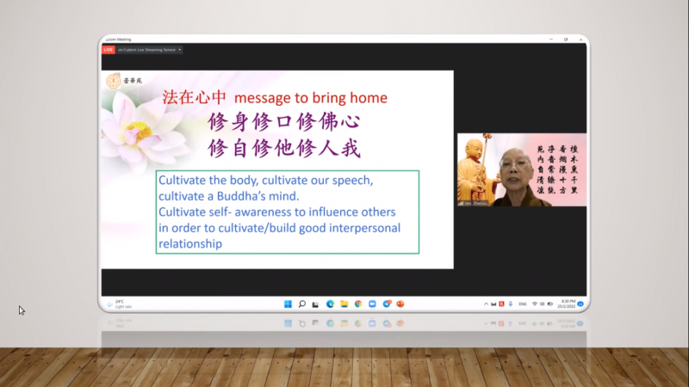Image resolution: width=689 pixels, height=387 pixels.
Task: Open File Explorer folder icon
Action: pos(344,304)
